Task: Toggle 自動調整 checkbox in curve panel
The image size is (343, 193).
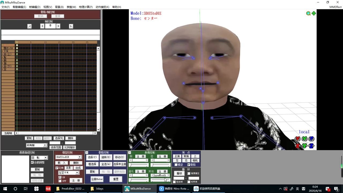Action: click(x=32, y=162)
